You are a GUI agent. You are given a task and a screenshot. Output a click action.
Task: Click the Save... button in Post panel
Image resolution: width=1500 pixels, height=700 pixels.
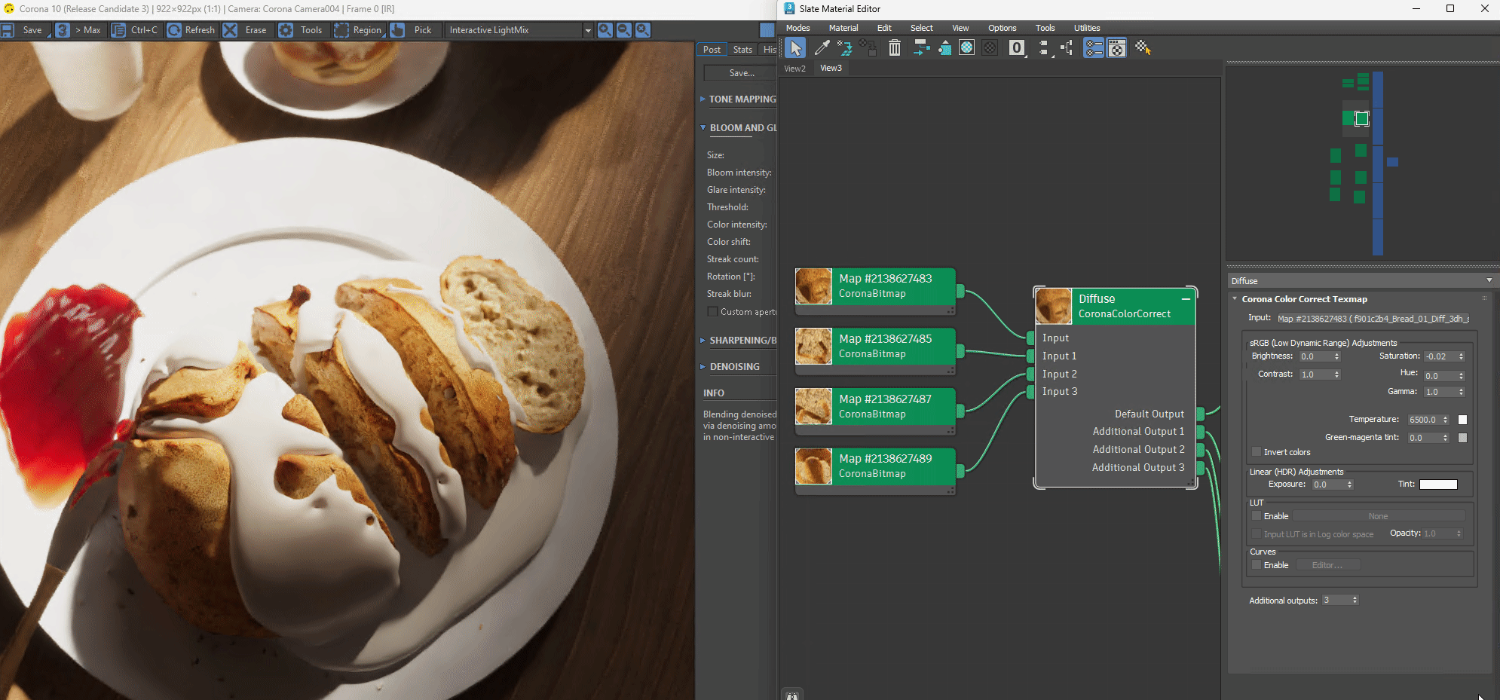tap(741, 73)
